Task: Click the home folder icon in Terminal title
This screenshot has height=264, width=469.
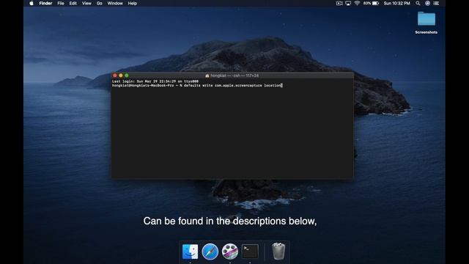Action: tap(207, 76)
